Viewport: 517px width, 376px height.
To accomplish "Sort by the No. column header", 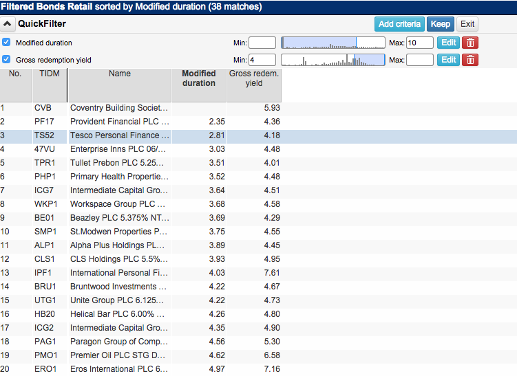I will click(16, 85).
